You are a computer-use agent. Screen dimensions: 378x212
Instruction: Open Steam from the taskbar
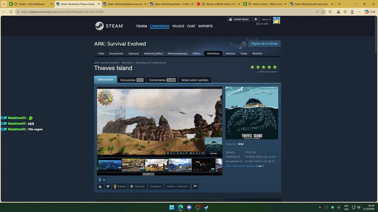(x=206, y=207)
